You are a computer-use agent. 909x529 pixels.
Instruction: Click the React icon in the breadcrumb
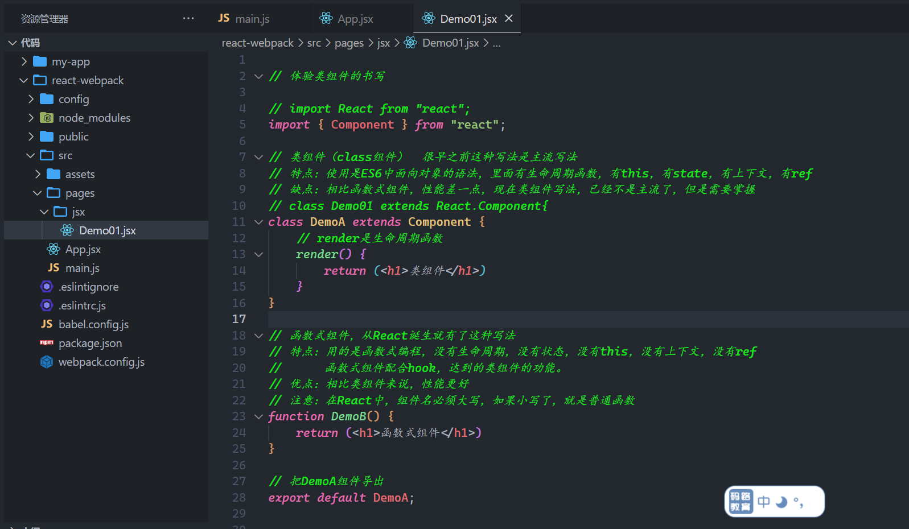410,43
